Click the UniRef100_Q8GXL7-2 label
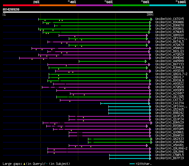 pyautogui.click(x=171, y=74)
